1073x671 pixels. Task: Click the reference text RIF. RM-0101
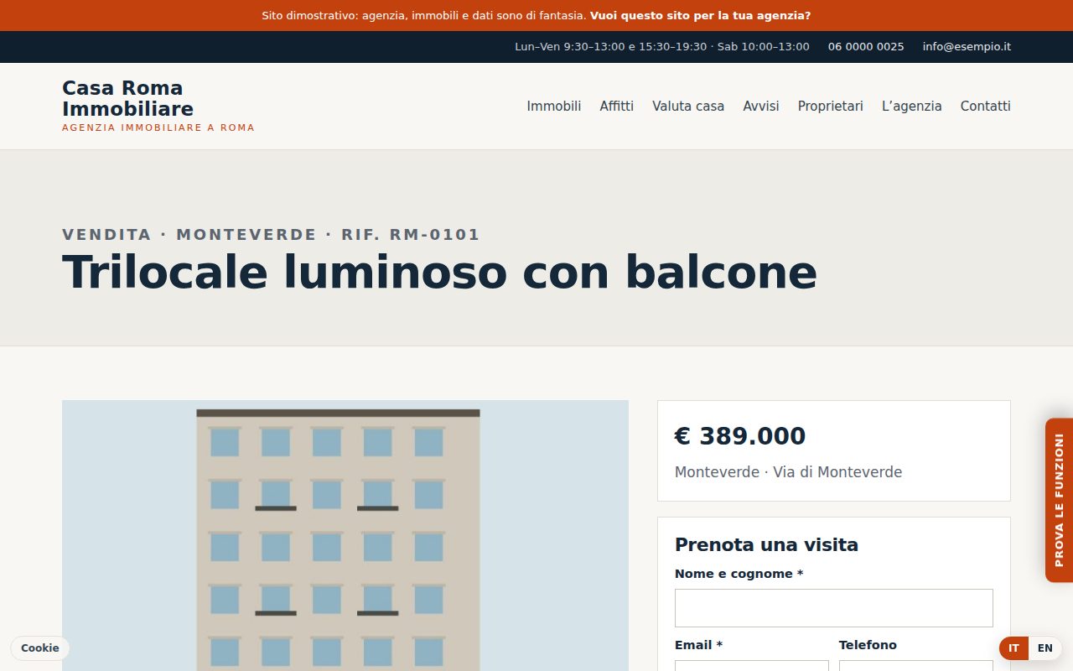click(411, 235)
